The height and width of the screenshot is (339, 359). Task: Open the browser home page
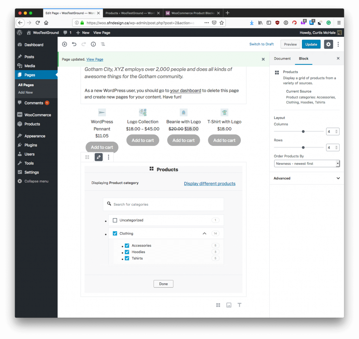tap(46, 23)
